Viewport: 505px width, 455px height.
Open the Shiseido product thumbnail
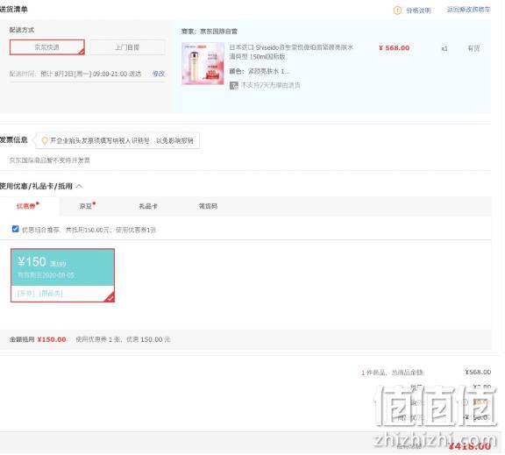203,63
